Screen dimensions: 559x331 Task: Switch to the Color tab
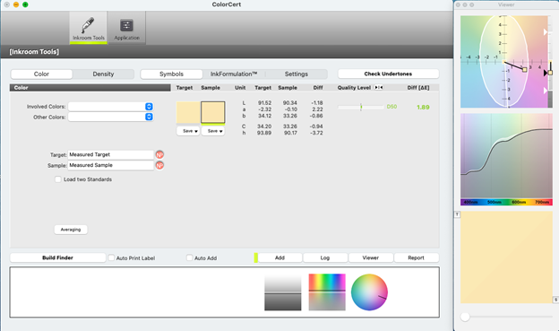(x=41, y=74)
